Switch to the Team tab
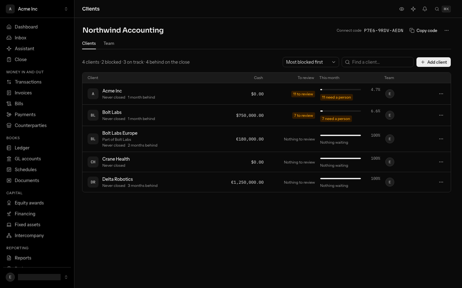This screenshot has width=462, height=288. pos(109,44)
